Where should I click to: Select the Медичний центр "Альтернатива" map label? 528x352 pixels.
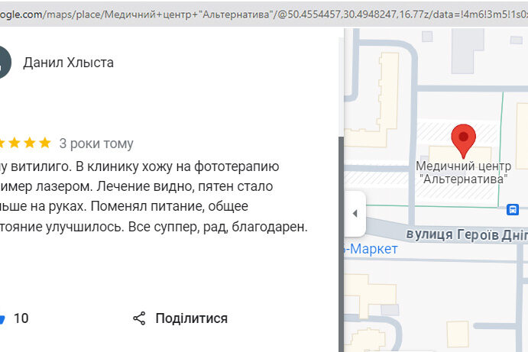(463, 172)
